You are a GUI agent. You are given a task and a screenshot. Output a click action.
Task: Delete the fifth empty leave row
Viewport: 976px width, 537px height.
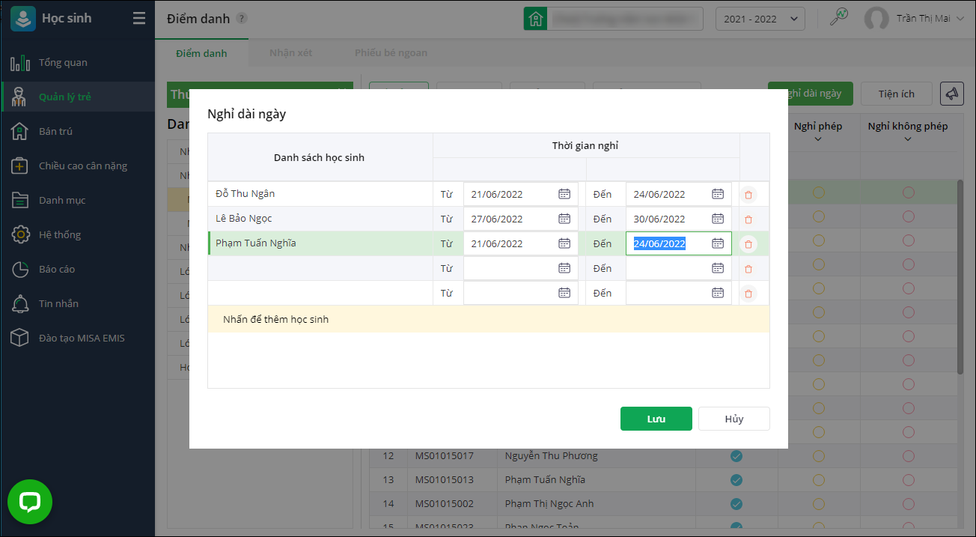point(748,294)
